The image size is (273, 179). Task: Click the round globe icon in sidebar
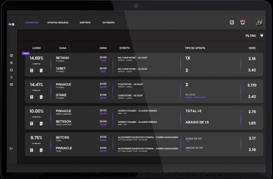[x=12, y=63]
